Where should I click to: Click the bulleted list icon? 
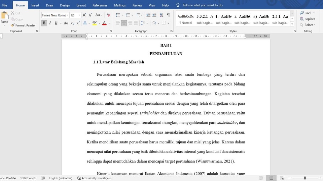click(118, 15)
